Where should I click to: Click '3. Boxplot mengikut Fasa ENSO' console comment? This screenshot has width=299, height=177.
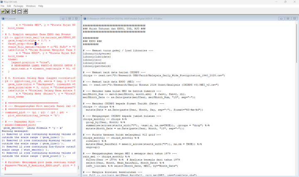[38, 34]
